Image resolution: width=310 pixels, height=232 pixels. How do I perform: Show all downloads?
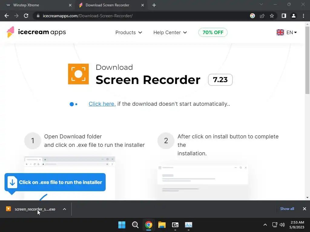click(287, 209)
